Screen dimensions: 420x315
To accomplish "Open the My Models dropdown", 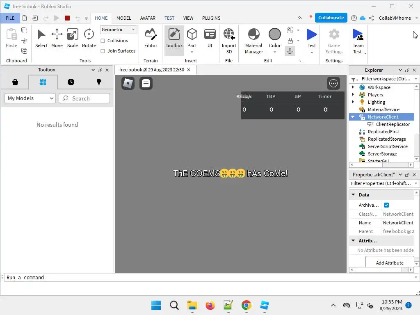I will point(30,98).
